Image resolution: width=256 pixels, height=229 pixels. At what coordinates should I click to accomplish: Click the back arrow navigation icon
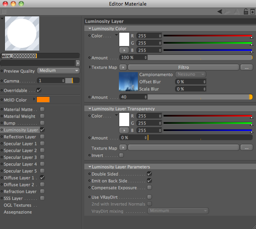[220, 12]
